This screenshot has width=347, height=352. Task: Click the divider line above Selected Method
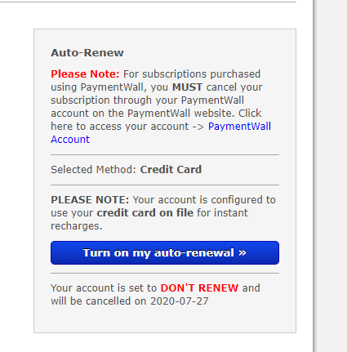coord(165,154)
